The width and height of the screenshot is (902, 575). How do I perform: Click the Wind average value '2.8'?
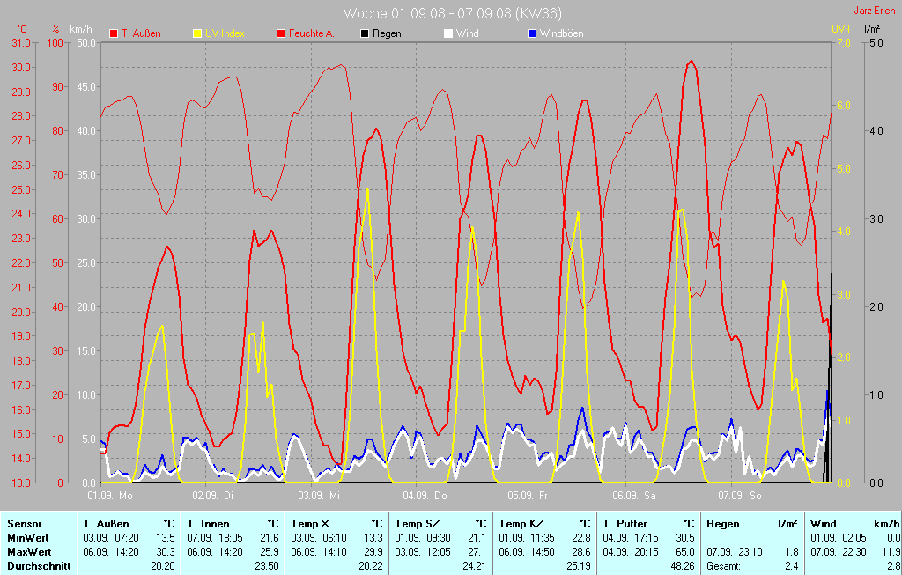pyautogui.click(x=893, y=566)
